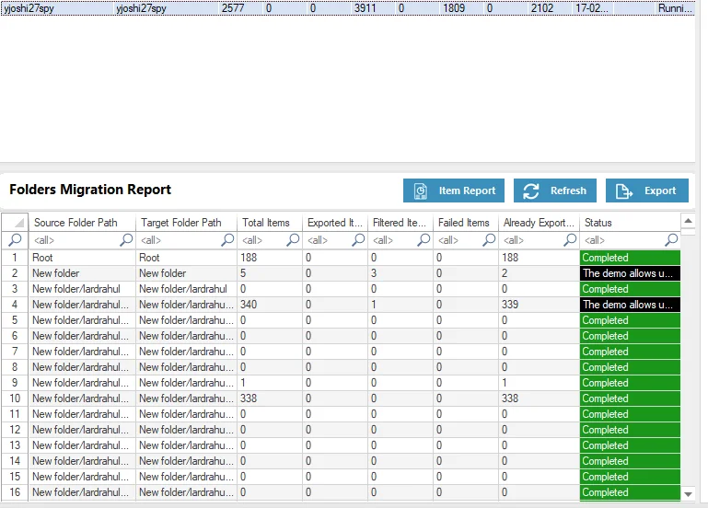Viewport: 708px width, 508px height.
Task: Click Total Items value 338 in row 10
Action: point(249,398)
